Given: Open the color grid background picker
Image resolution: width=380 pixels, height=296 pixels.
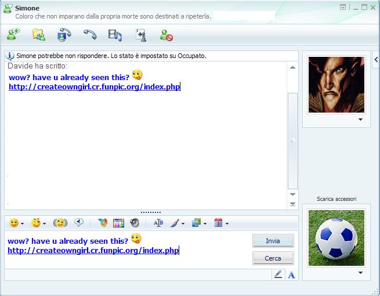Looking at the screenshot, I should pos(118,223).
